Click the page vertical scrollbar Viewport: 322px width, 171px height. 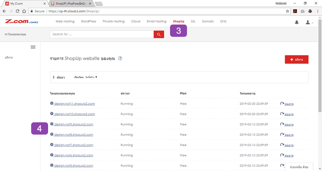click(x=320, y=66)
